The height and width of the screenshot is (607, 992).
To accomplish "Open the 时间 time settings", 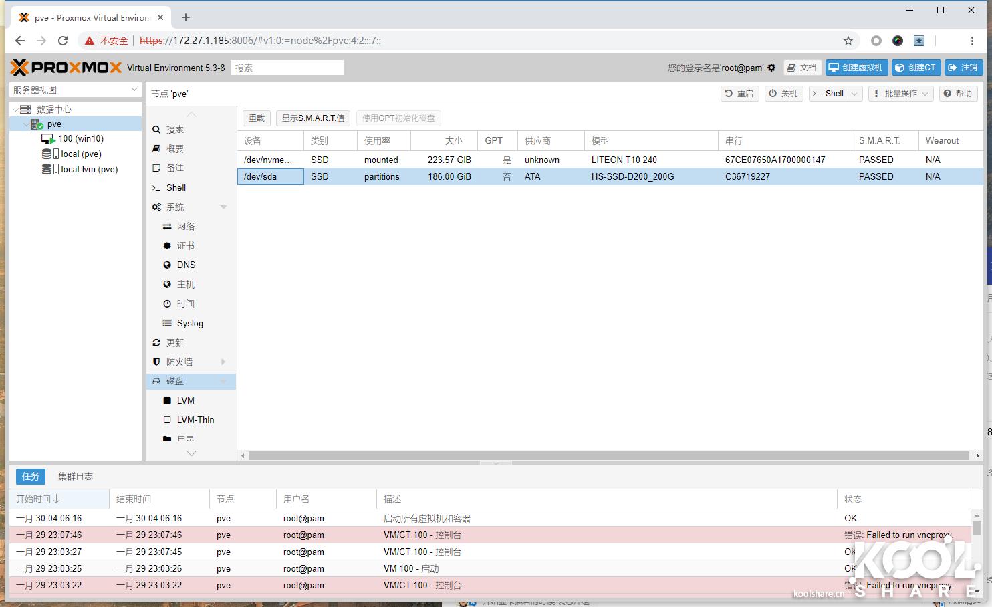I will pyautogui.click(x=184, y=303).
